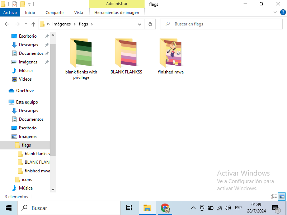Viewport: 287px width, 215px height.
Task: Switch to the Inicio tab
Action: click(30, 13)
